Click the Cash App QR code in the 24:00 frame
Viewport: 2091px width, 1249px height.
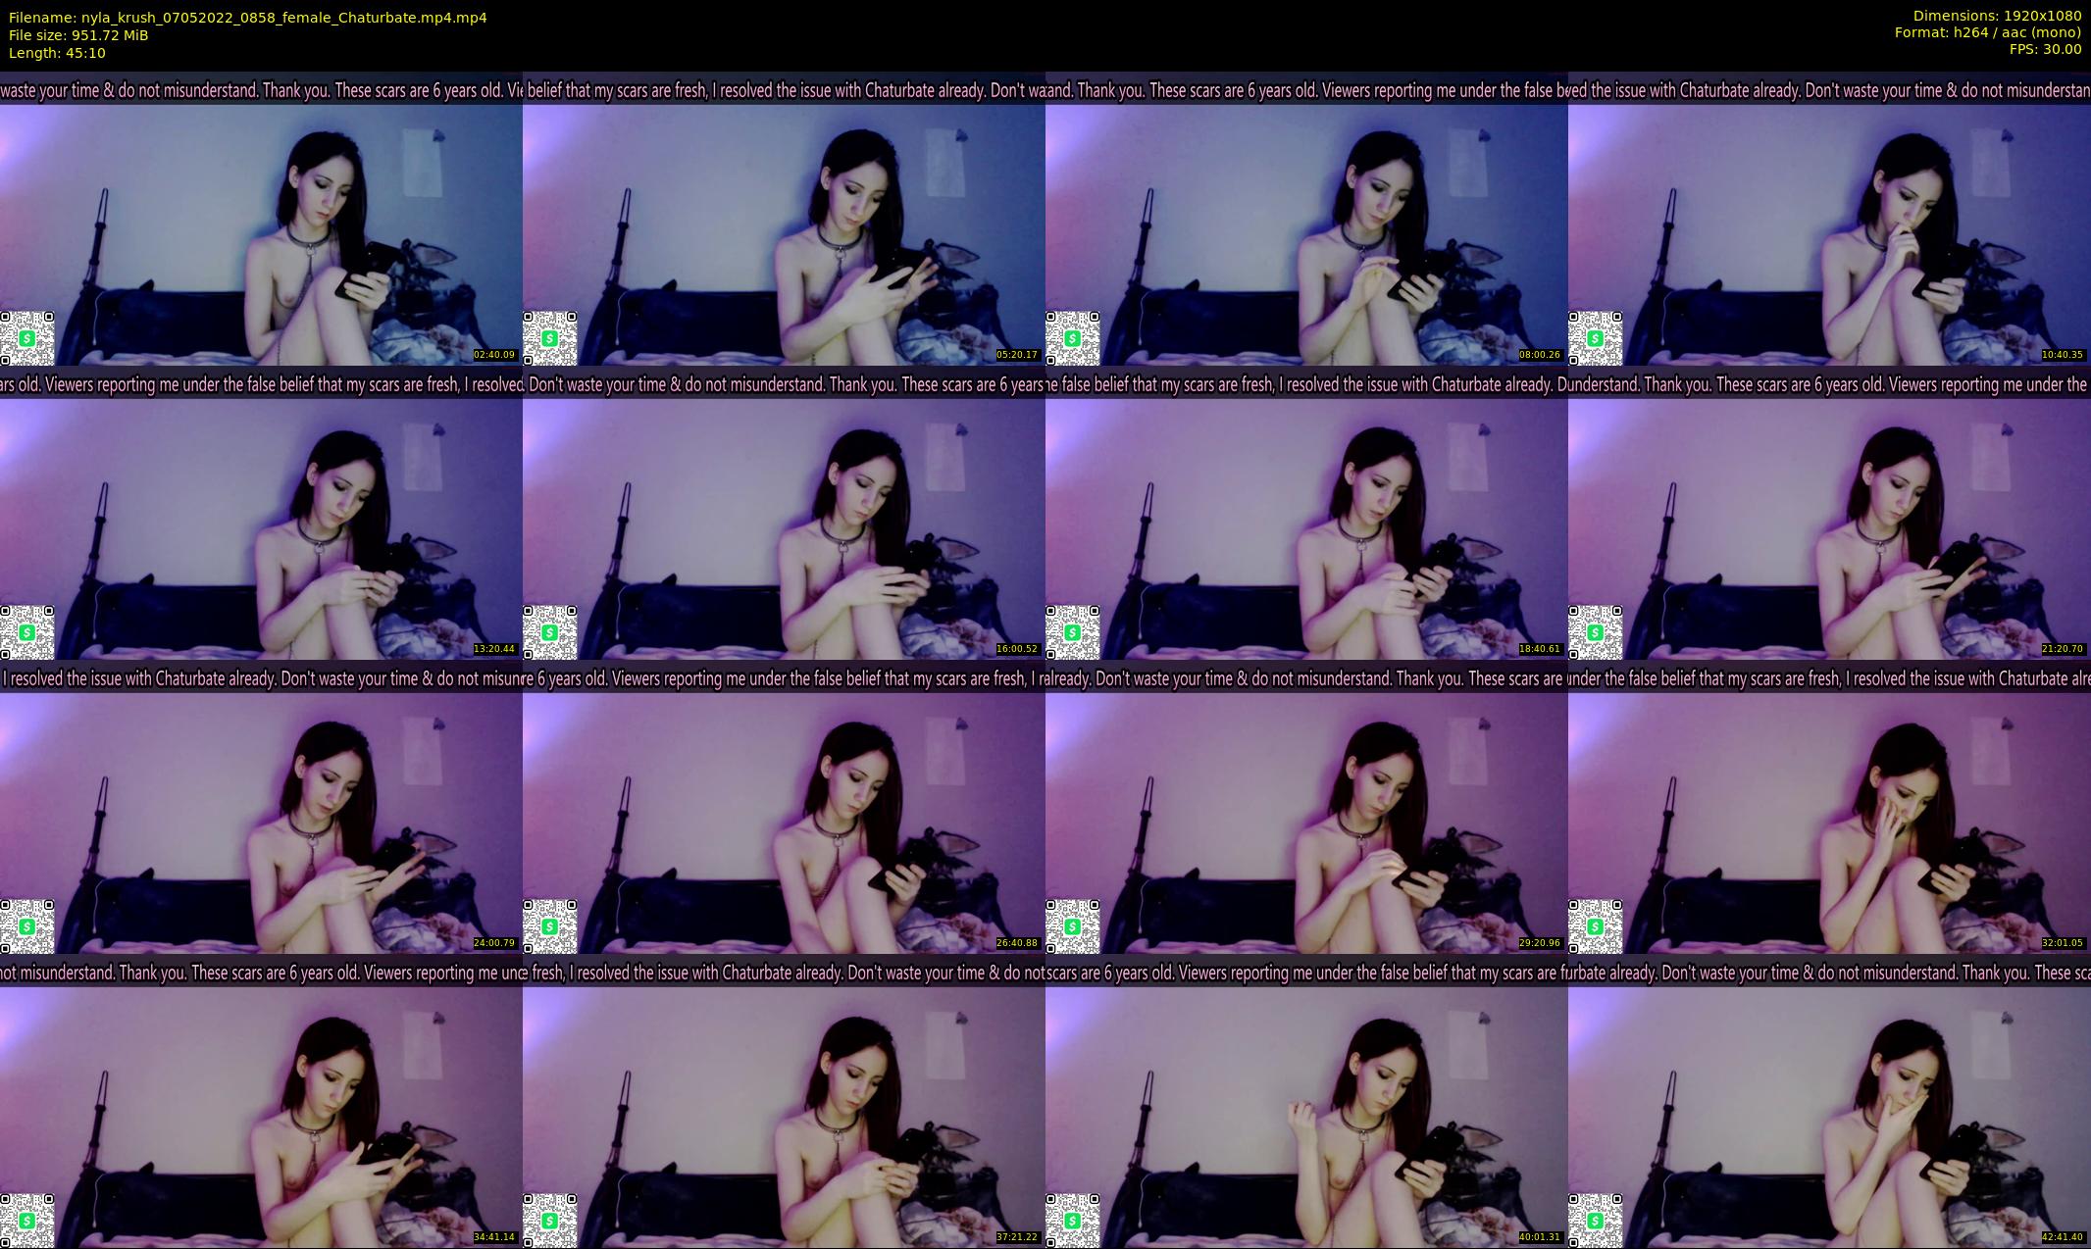point(26,925)
